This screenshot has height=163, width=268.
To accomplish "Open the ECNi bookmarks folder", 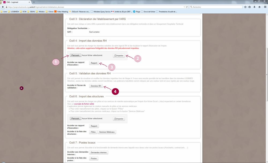I will pos(23,11).
